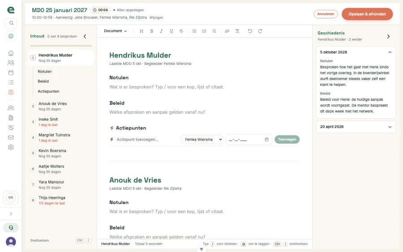
Task: Select Ineke Smit in the Inhoud list
Action: (60, 122)
